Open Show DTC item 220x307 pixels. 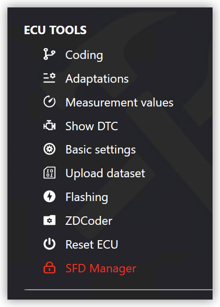(x=92, y=126)
